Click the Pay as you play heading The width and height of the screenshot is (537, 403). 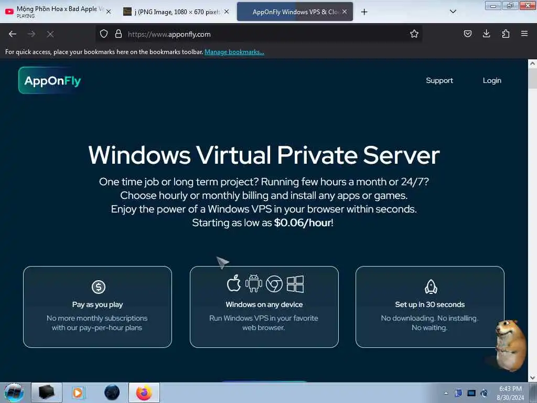click(x=98, y=305)
